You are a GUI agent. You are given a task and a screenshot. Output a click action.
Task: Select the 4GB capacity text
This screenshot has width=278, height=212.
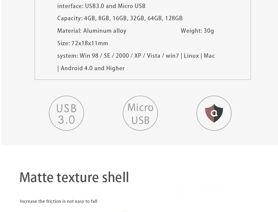point(90,19)
